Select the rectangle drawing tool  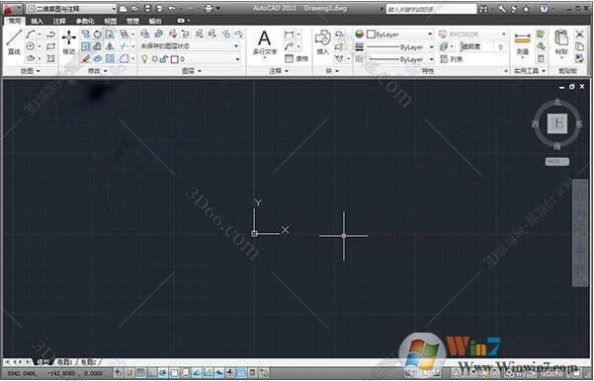click(x=50, y=46)
